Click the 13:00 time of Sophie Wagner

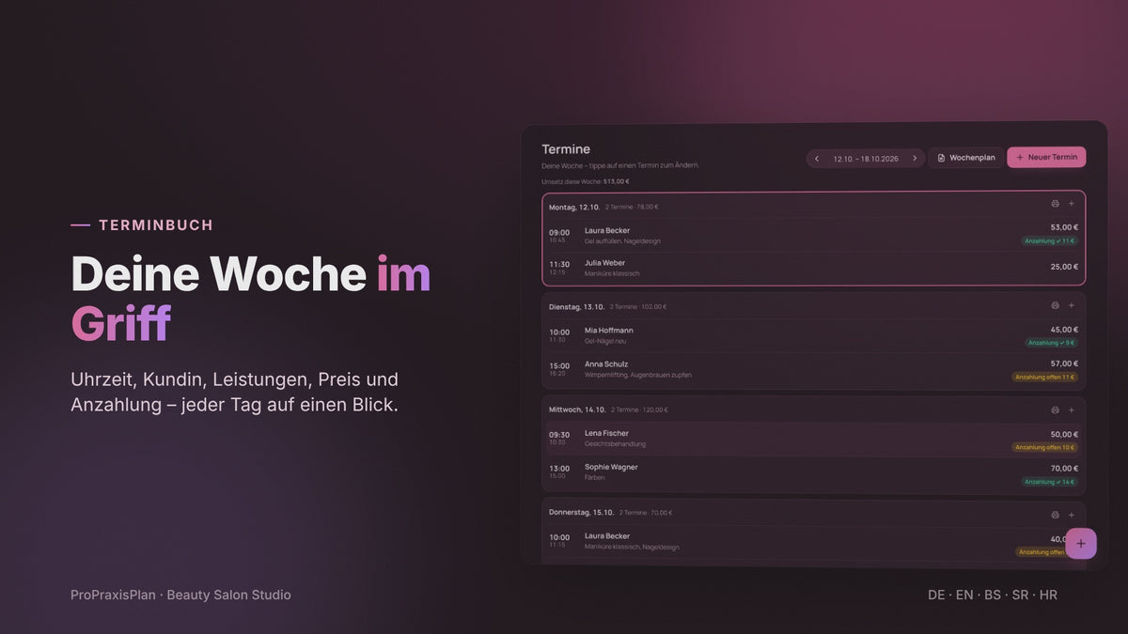click(559, 468)
